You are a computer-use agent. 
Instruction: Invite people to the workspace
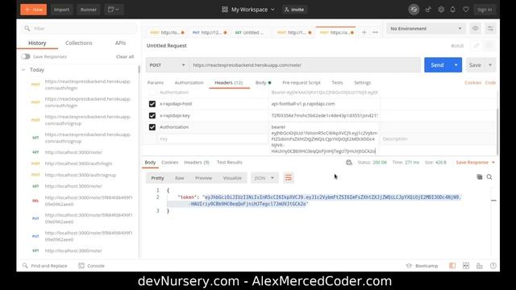pos(294,10)
